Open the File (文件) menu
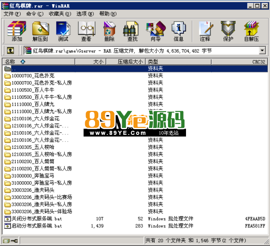This screenshot has width=270, height=246. 12,14
